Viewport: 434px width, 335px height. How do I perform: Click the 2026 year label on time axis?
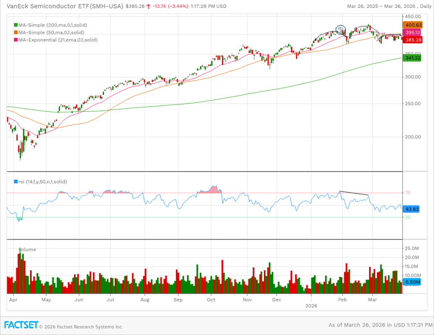point(311,306)
